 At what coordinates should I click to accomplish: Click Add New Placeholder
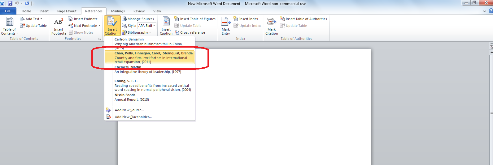point(133,117)
